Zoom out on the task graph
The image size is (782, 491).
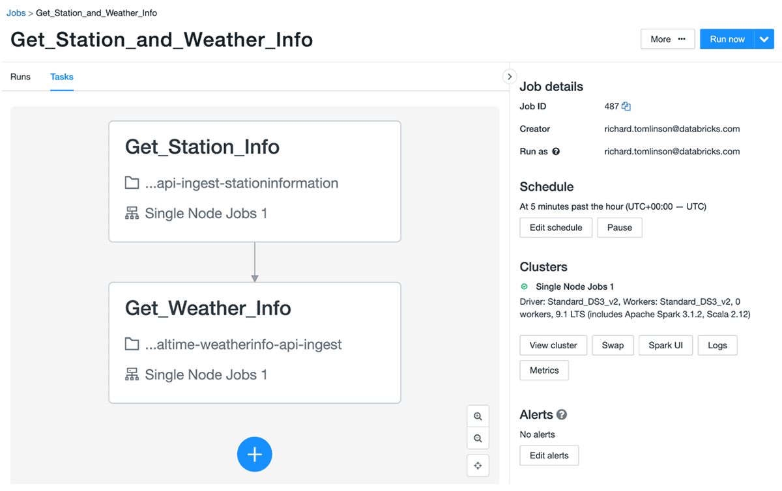click(478, 438)
